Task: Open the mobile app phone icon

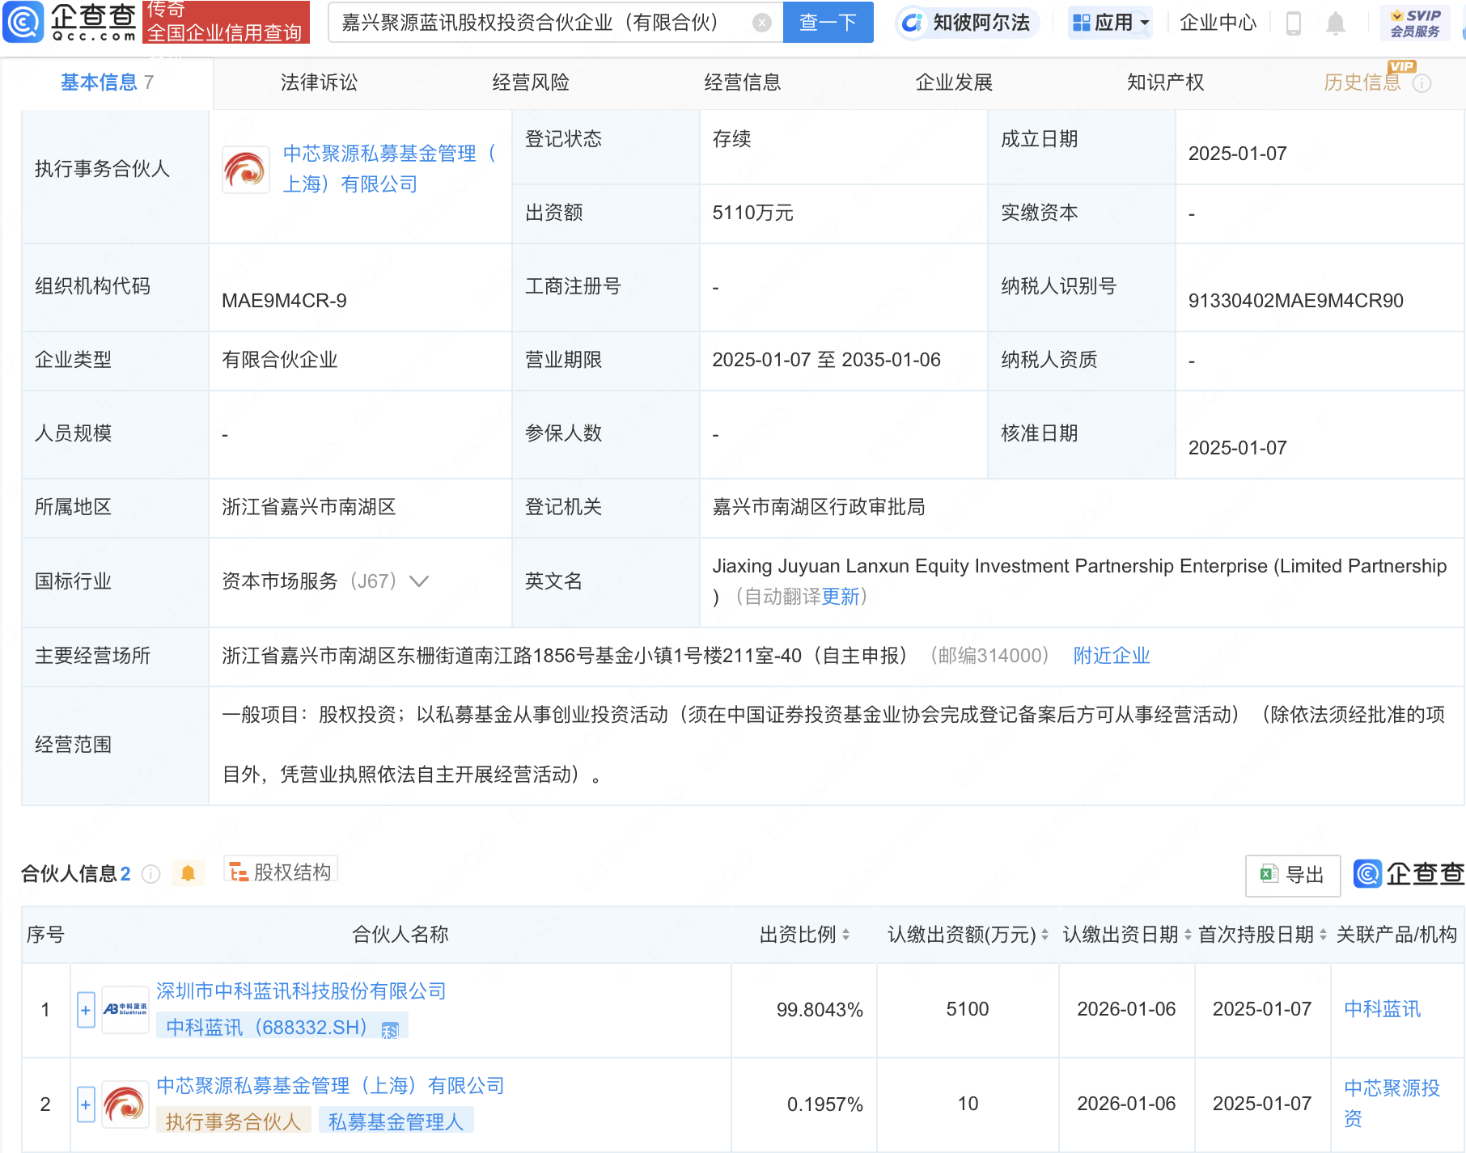Action: coord(1293,23)
